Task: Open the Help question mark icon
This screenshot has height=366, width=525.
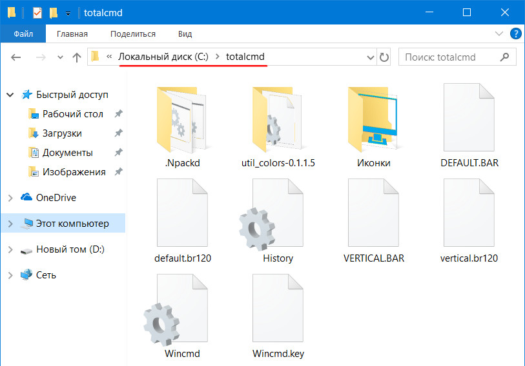Action: pos(515,34)
